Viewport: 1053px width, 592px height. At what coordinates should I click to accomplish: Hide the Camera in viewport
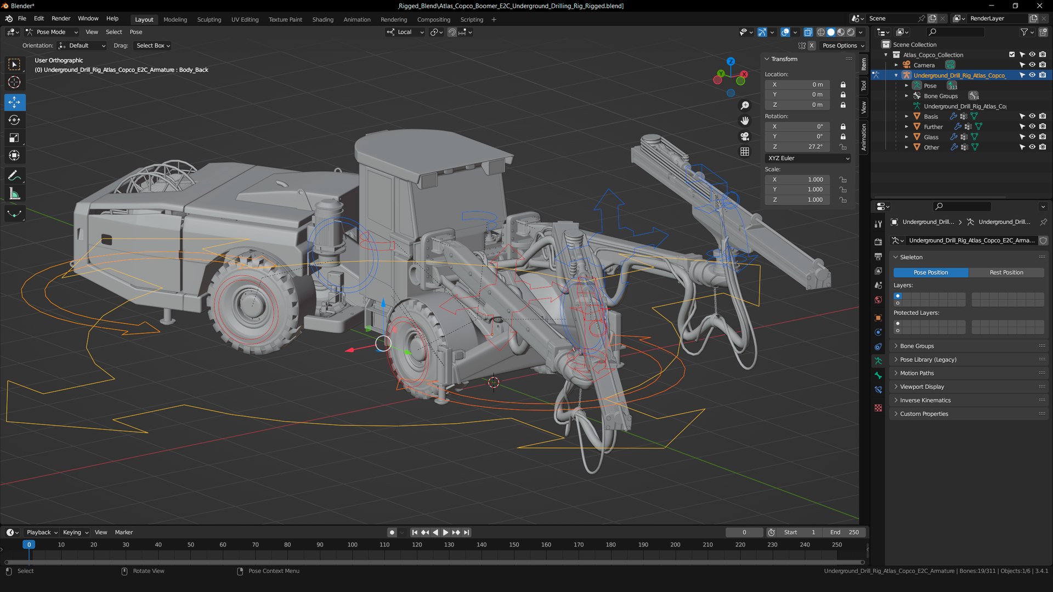(1032, 65)
